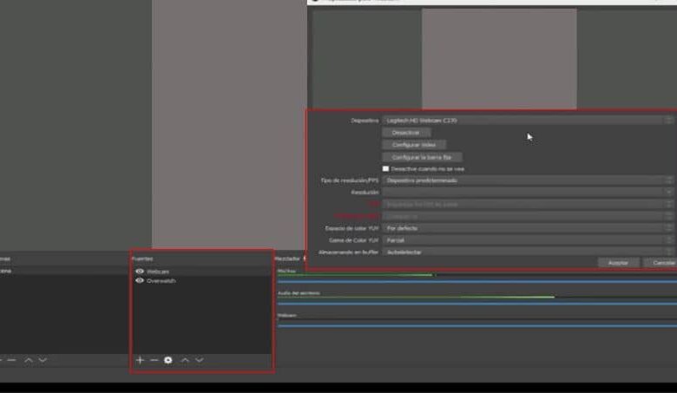Viewport: 677px width, 393px height.
Task: Adjust the Mic/Aux volume slider
Action: 477,282
